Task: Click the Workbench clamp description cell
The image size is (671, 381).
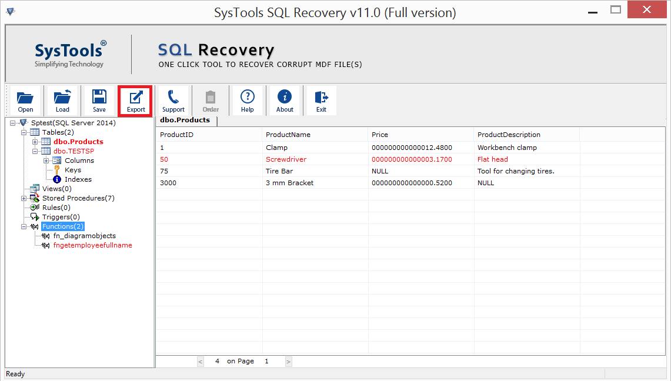Action: point(527,148)
